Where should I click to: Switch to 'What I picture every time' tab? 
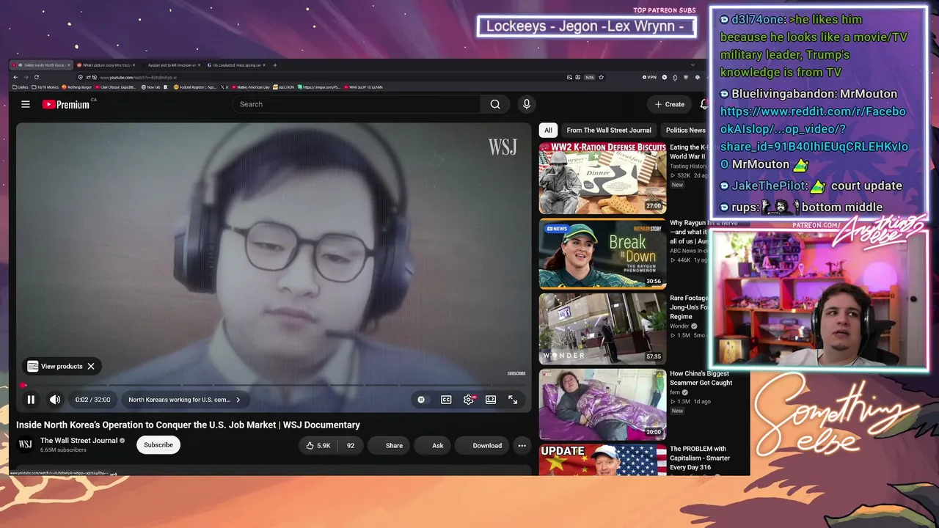[x=107, y=65]
